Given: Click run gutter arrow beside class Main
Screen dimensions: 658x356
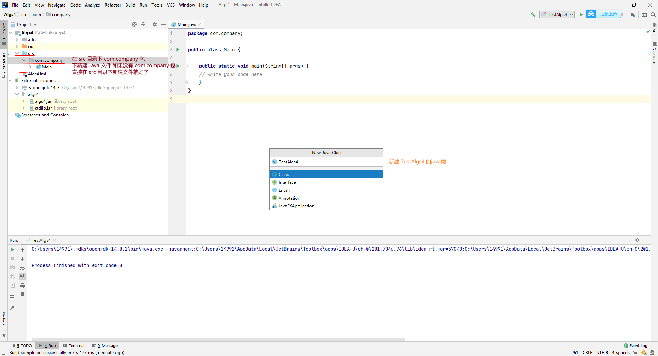Looking at the screenshot, I should tap(178, 50).
